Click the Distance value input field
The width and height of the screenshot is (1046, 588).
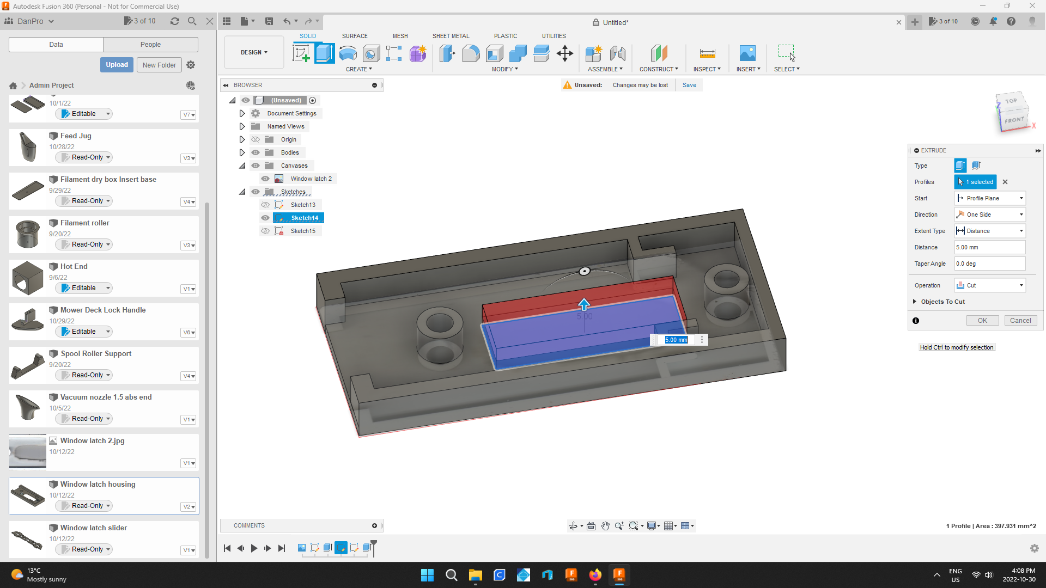(x=989, y=247)
